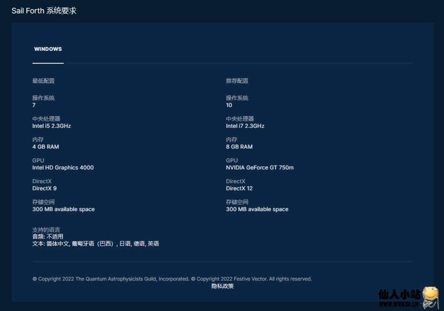Click the 支持的语言 label
Viewport: 444px width, 311px height.
click(46, 230)
